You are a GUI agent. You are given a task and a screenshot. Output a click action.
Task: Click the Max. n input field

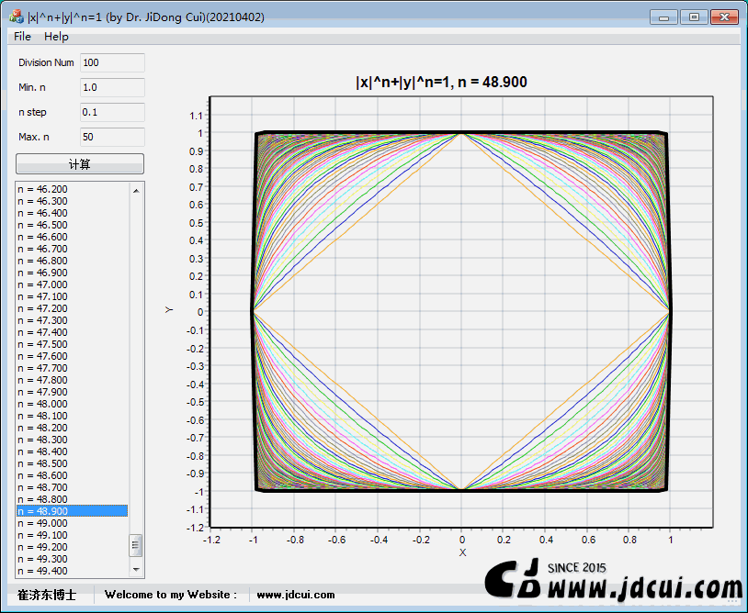pyautogui.click(x=112, y=137)
